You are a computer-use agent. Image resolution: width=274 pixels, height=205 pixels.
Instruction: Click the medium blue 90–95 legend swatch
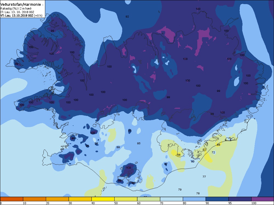217,199
